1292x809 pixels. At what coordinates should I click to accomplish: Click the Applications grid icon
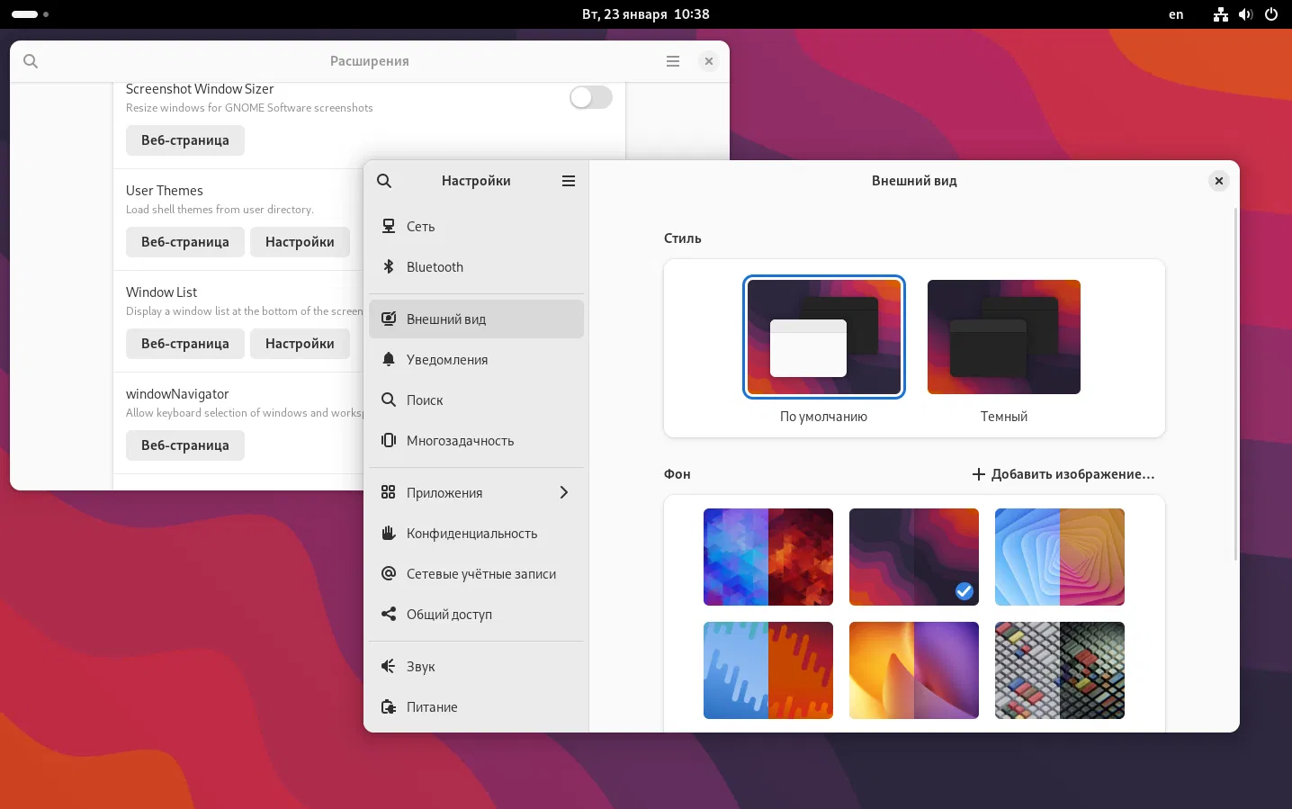pos(389,493)
